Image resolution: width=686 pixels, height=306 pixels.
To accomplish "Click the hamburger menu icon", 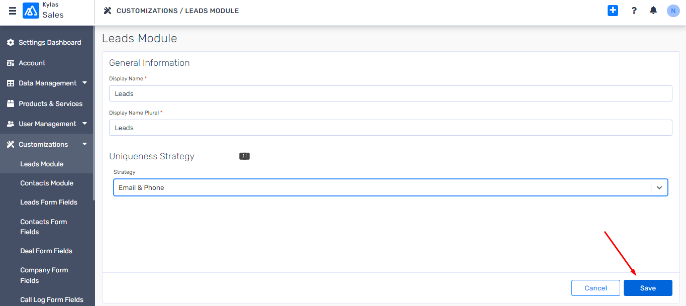I will [13, 11].
